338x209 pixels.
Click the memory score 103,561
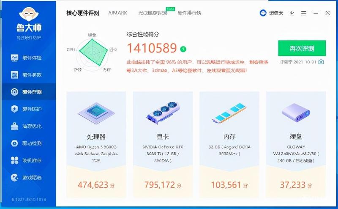coord(226,185)
